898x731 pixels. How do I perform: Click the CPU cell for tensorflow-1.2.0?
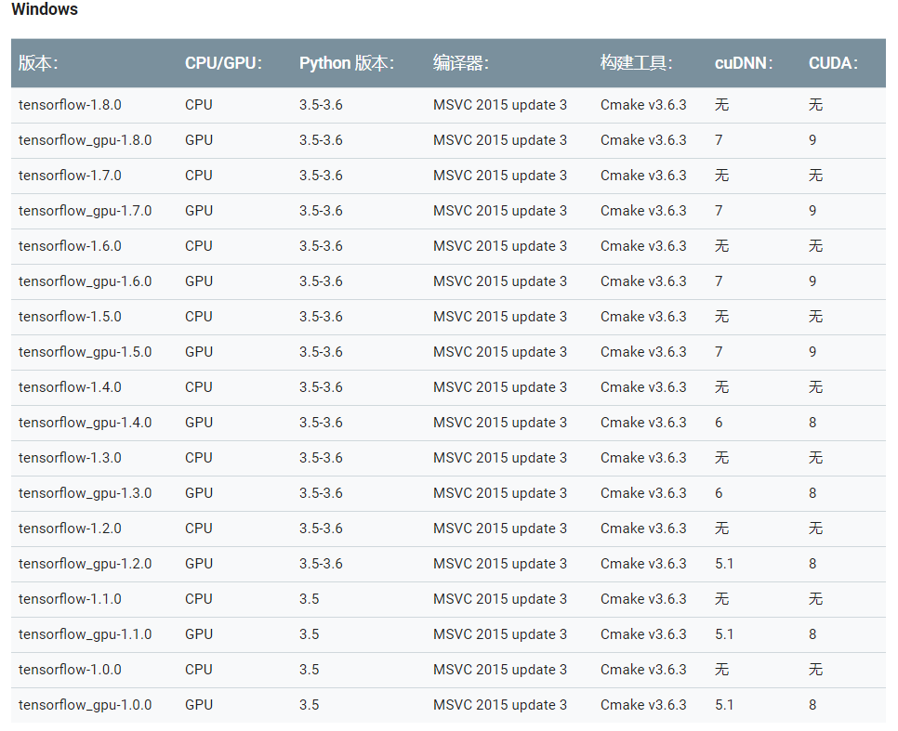199,529
